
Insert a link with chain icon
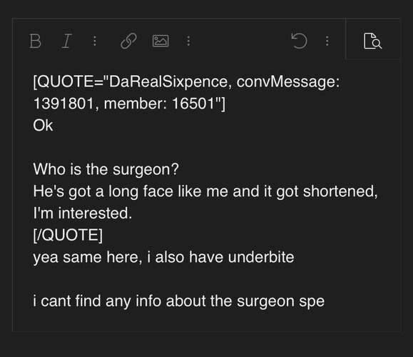coord(128,41)
